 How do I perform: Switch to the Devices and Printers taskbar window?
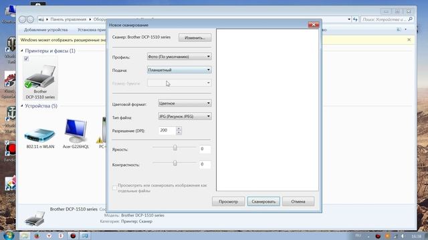[x=85, y=235]
